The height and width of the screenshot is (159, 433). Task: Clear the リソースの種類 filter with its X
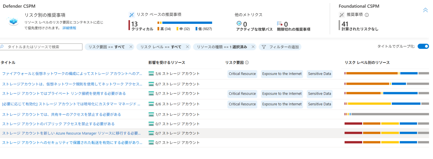coord(253,47)
